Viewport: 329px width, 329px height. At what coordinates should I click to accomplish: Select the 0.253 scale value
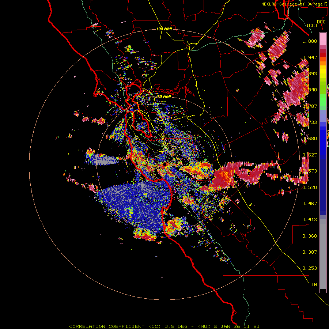coord(310,268)
